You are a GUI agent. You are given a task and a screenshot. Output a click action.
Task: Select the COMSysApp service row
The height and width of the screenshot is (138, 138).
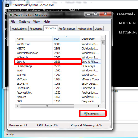pos(58,66)
